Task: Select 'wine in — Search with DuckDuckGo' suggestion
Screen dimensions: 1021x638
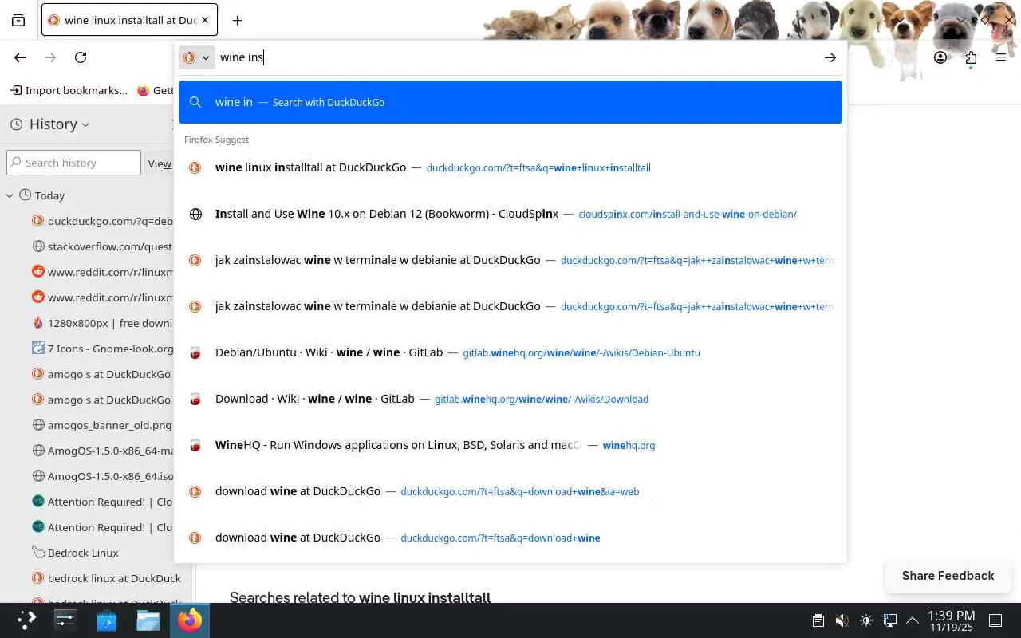Action: [x=510, y=102]
